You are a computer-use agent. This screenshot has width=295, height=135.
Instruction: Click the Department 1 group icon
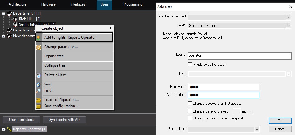pos(9,14)
